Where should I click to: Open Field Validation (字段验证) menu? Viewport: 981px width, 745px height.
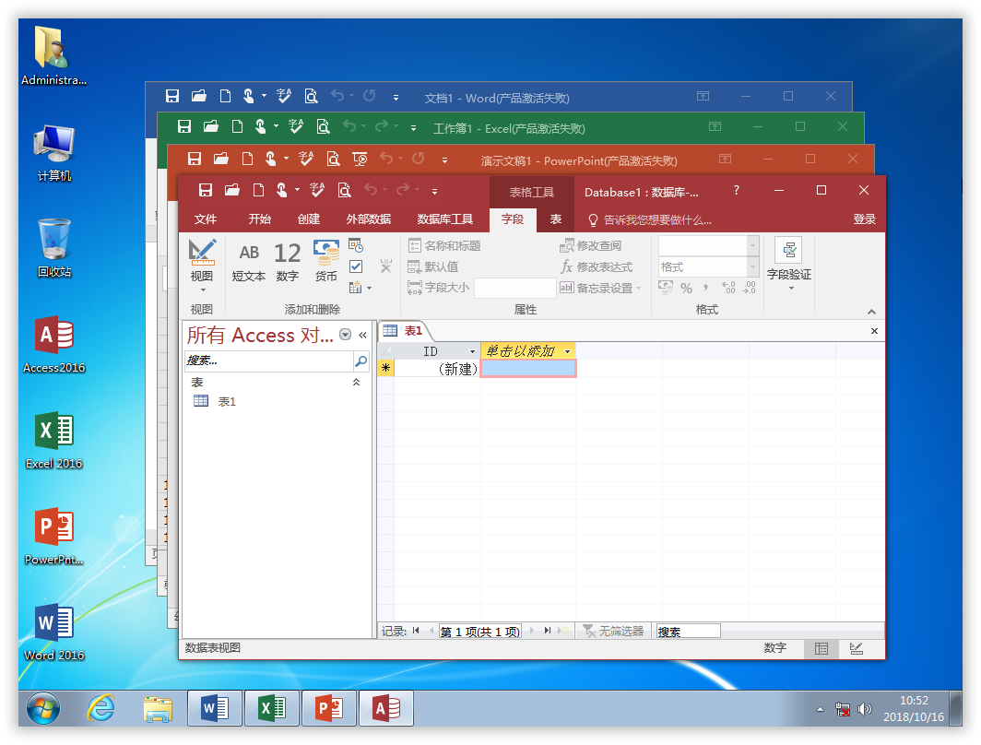tap(788, 263)
